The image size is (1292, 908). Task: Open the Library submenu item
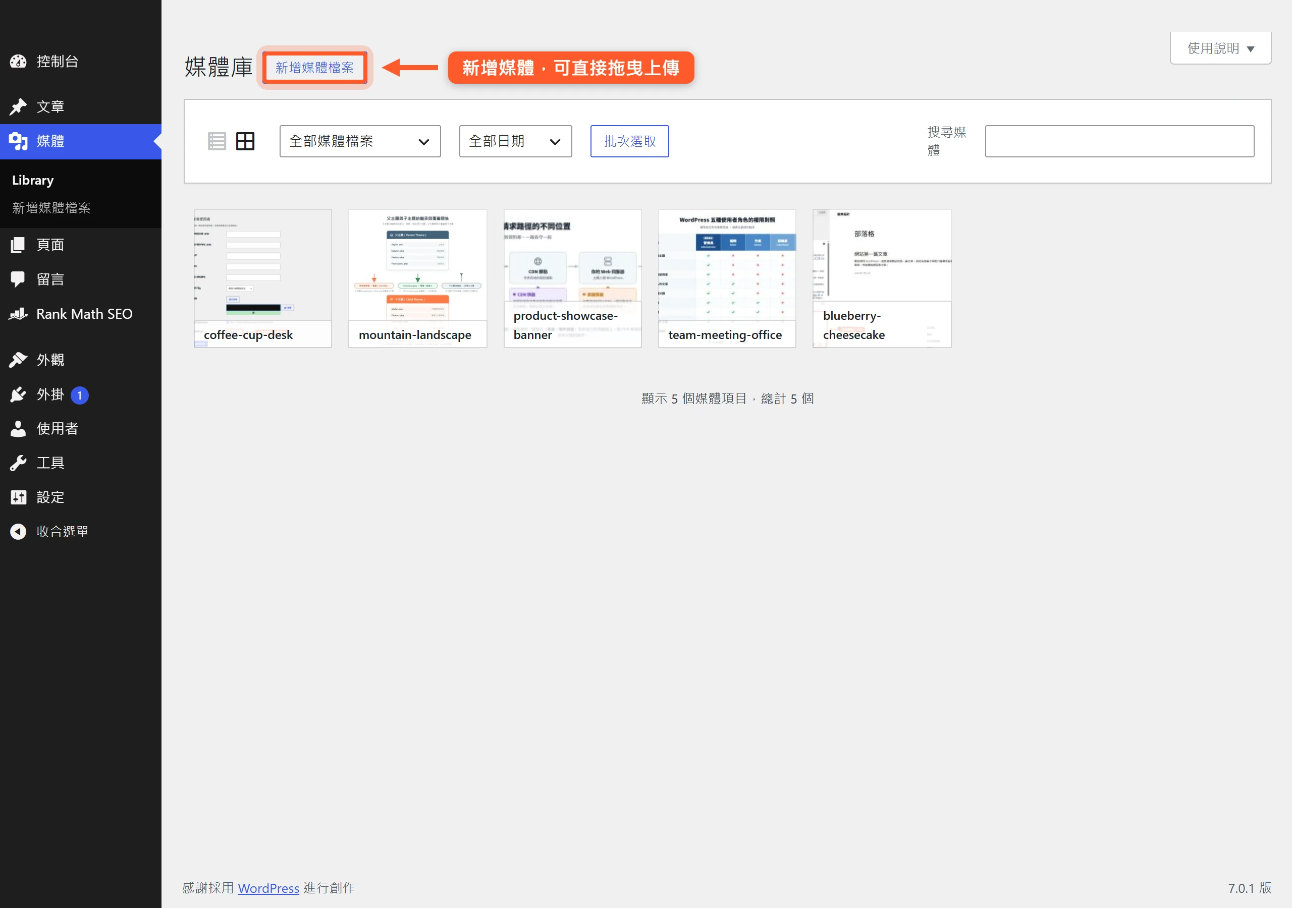tap(33, 180)
